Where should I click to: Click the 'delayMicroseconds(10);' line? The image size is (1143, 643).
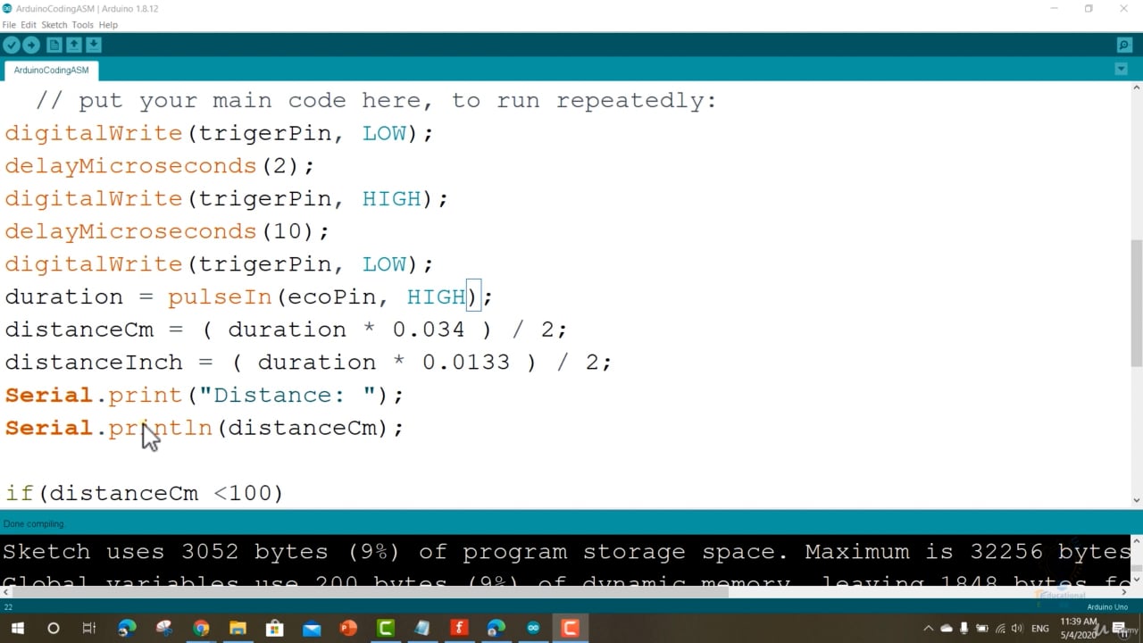point(167,231)
